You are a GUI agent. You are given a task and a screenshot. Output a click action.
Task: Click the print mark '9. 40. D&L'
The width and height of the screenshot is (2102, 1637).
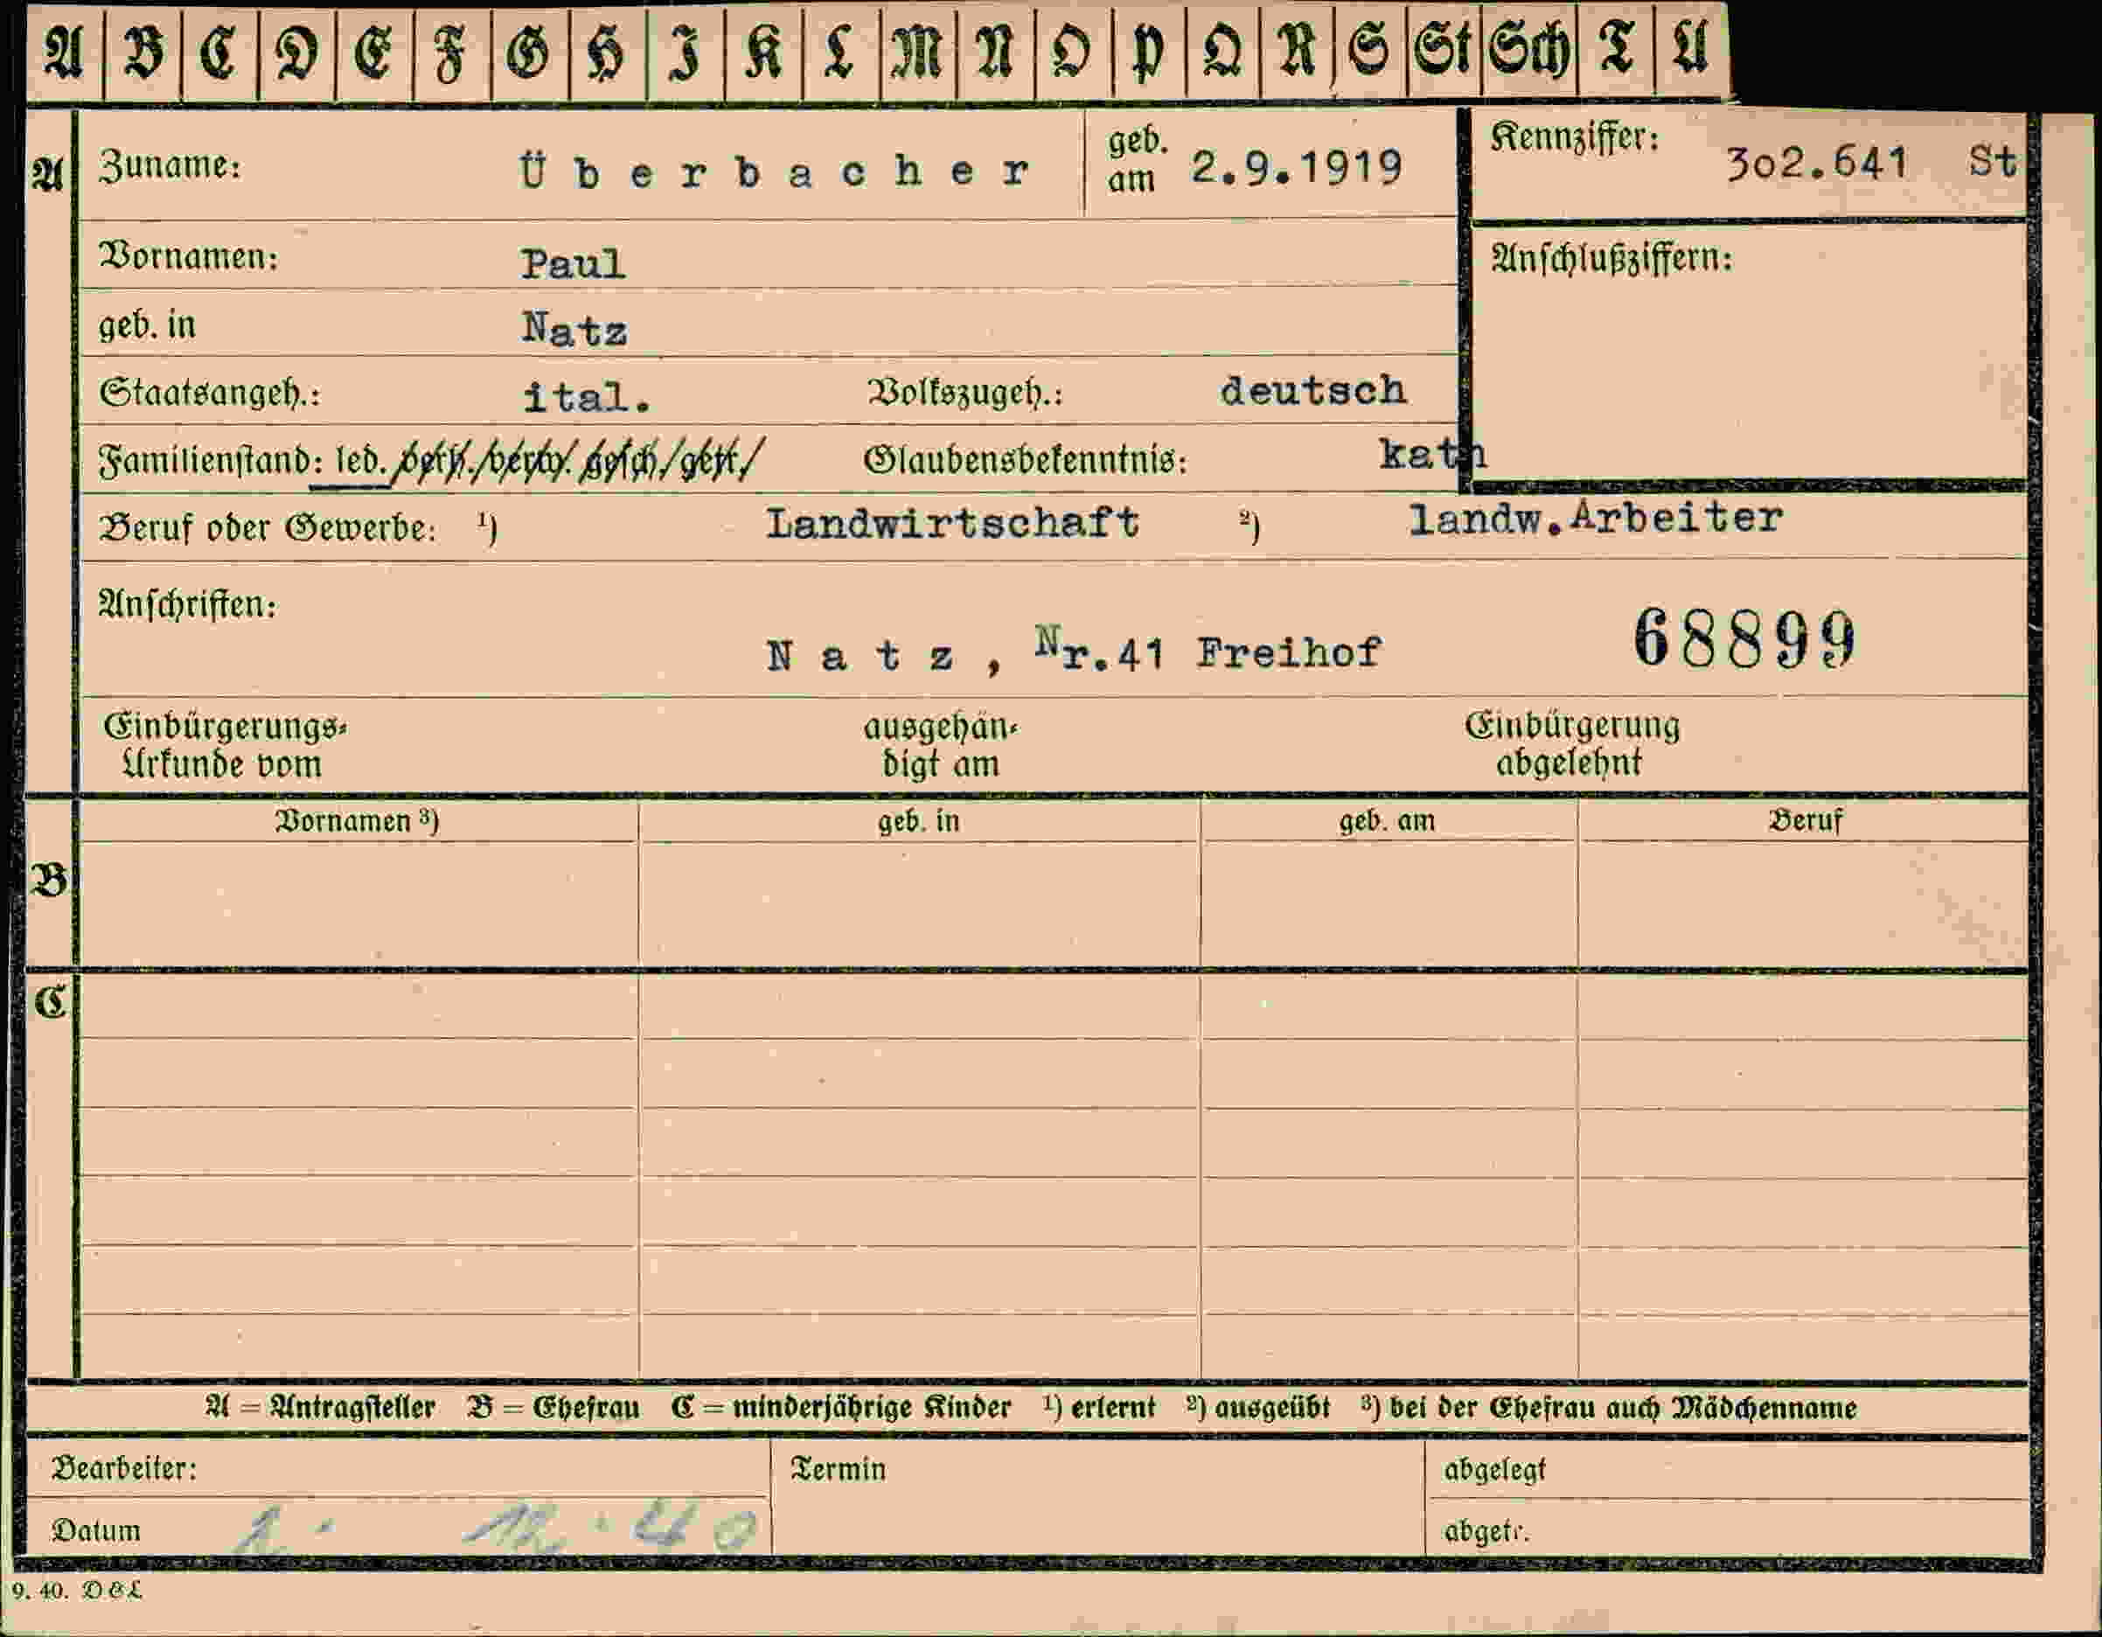[77, 1591]
